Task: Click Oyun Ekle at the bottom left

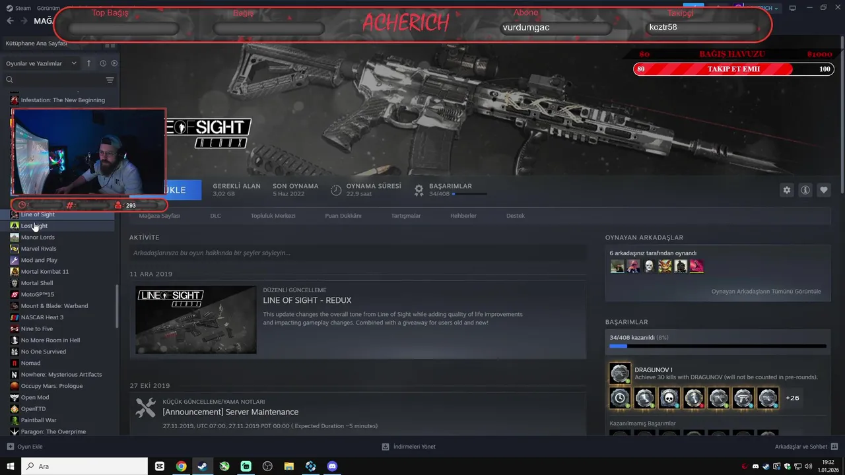Action: pos(24,447)
